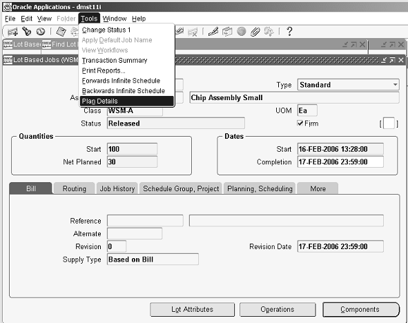
Task: Open the View menu
Action: (x=44, y=19)
